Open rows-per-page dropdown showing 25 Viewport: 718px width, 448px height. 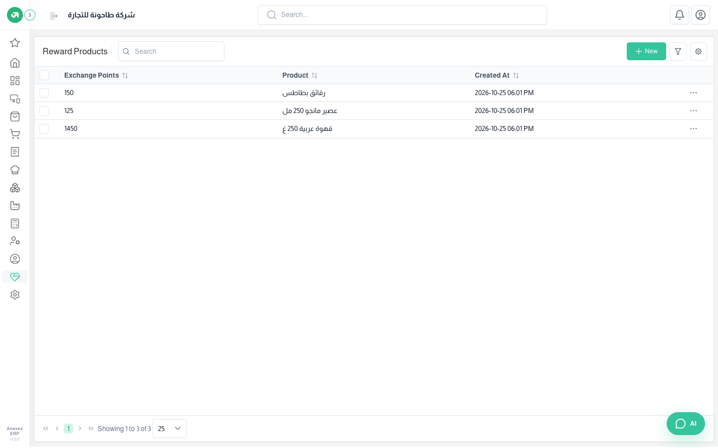(170, 429)
